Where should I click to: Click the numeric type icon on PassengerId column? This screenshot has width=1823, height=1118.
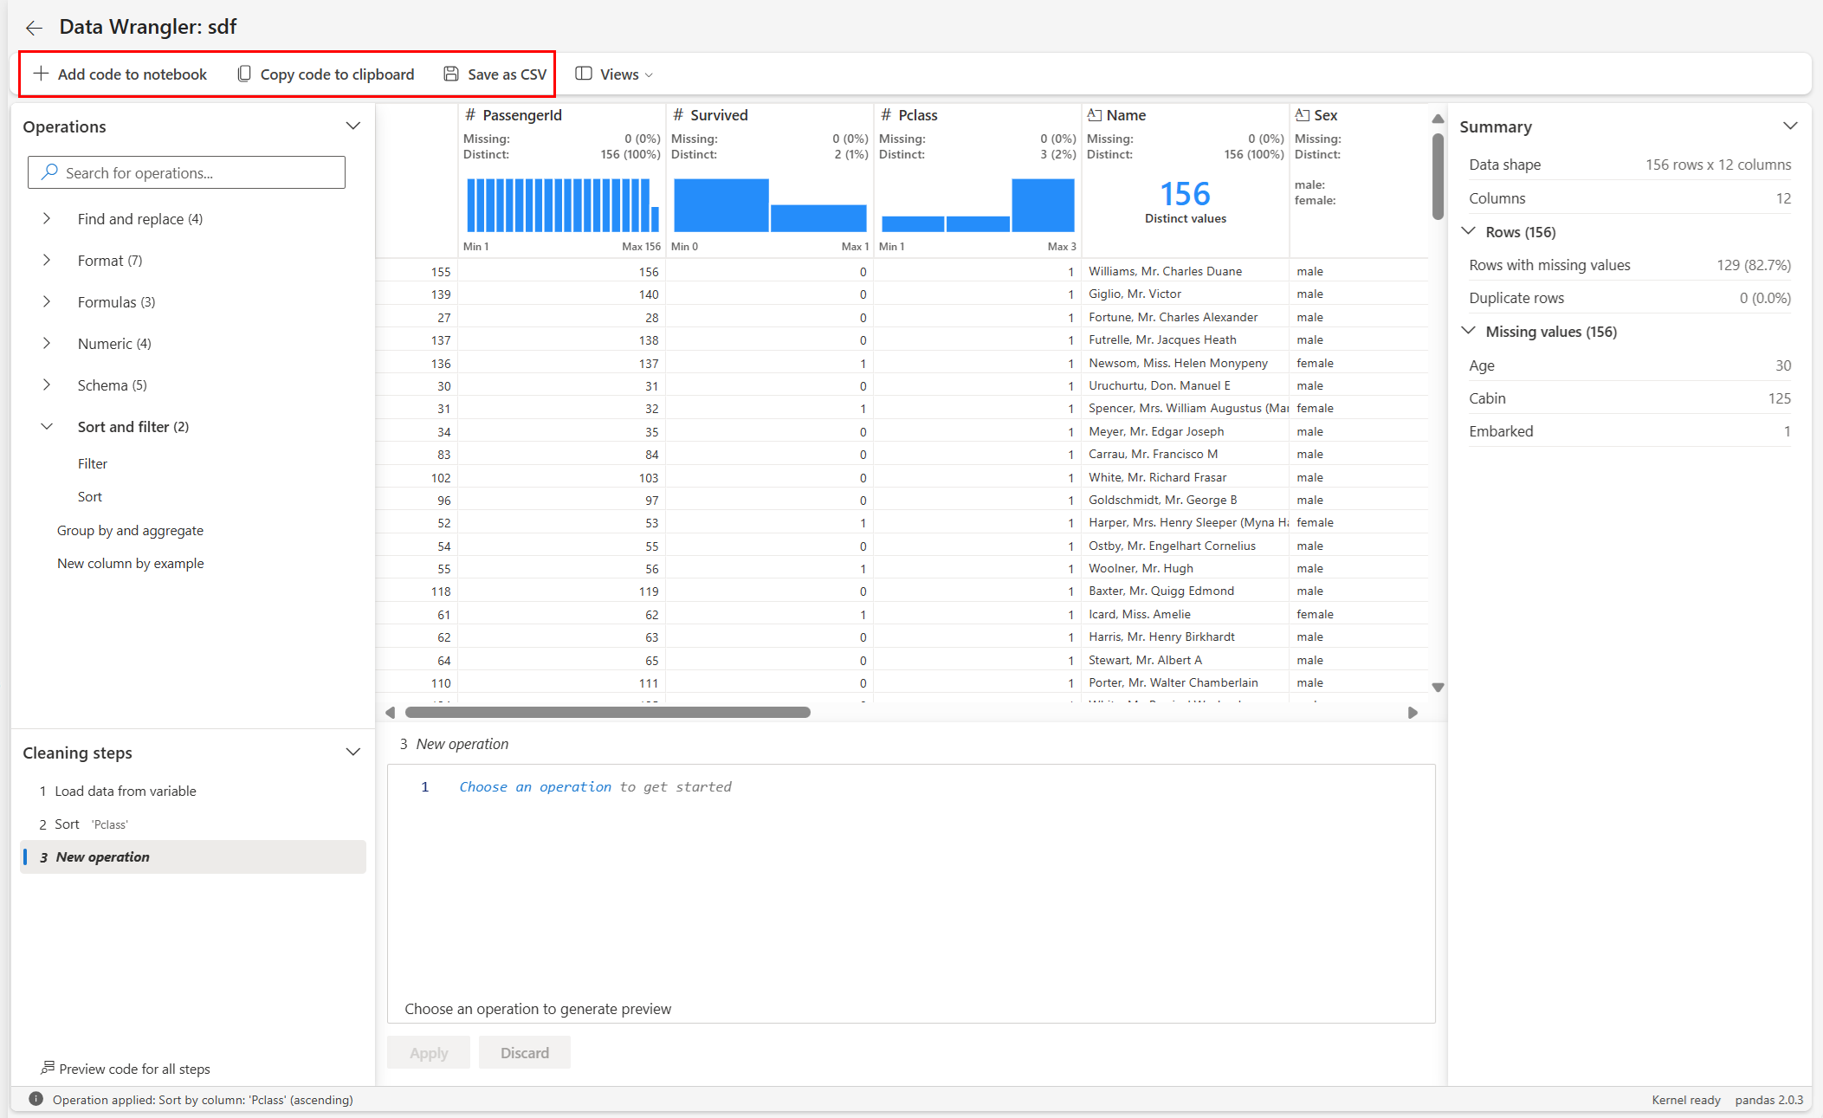[470, 114]
